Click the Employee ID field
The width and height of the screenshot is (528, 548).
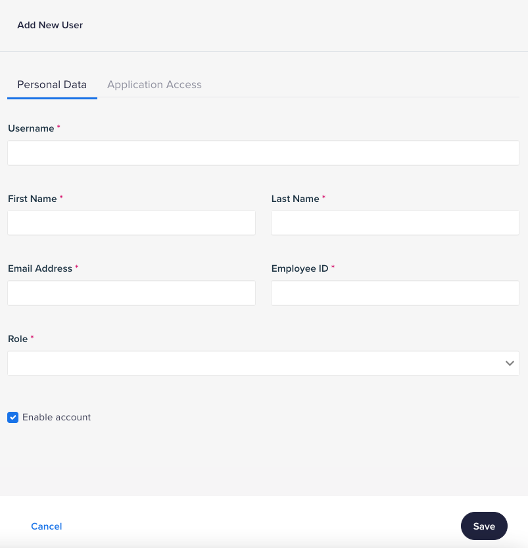coord(395,293)
